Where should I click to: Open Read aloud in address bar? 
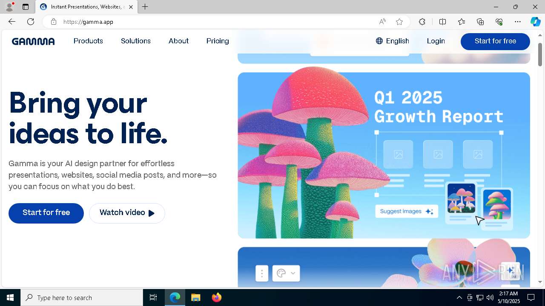tap(382, 22)
